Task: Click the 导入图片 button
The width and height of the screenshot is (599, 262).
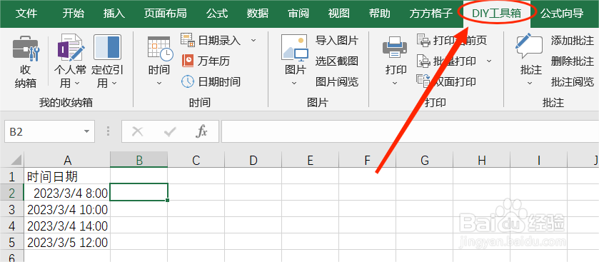Action: [336, 40]
